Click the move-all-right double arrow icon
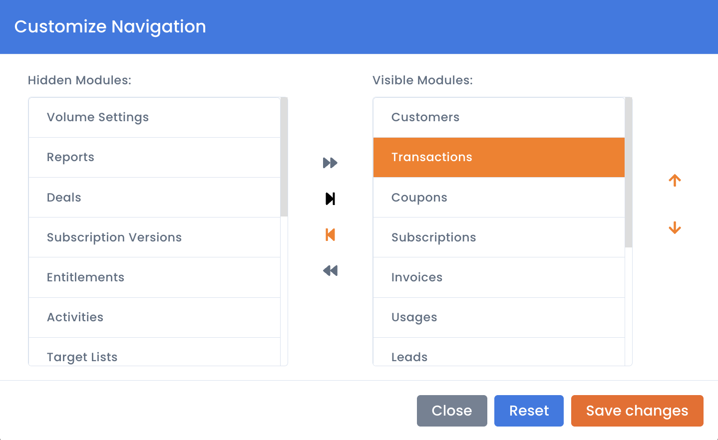 [330, 163]
